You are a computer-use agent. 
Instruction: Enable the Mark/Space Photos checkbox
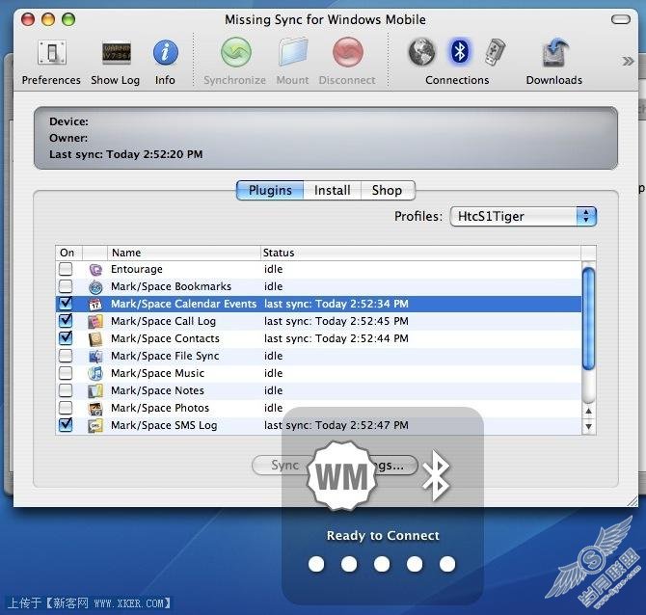point(66,408)
